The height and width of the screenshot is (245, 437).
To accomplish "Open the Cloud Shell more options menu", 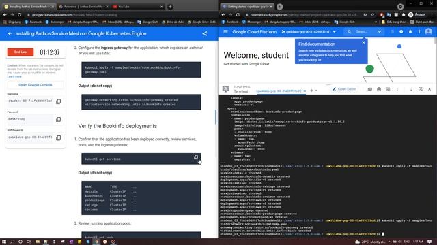I will [397, 89].
